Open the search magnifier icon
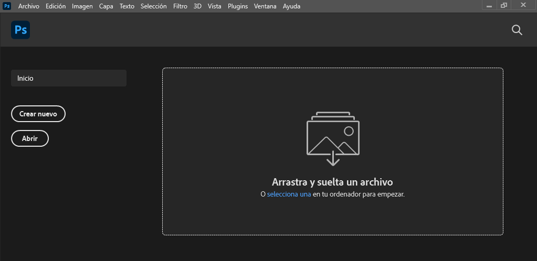Screen dimensions: 537x261 pos(517,30)
